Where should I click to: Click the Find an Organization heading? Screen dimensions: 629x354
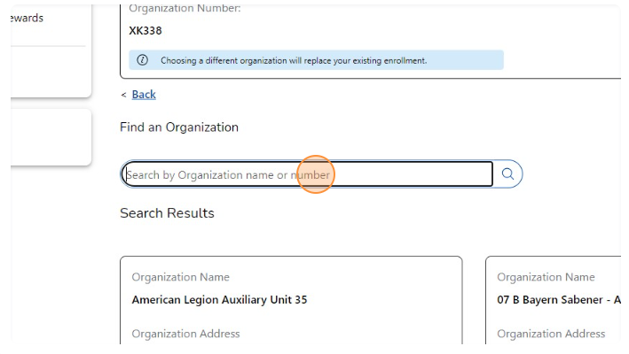(x=179, y=127)
